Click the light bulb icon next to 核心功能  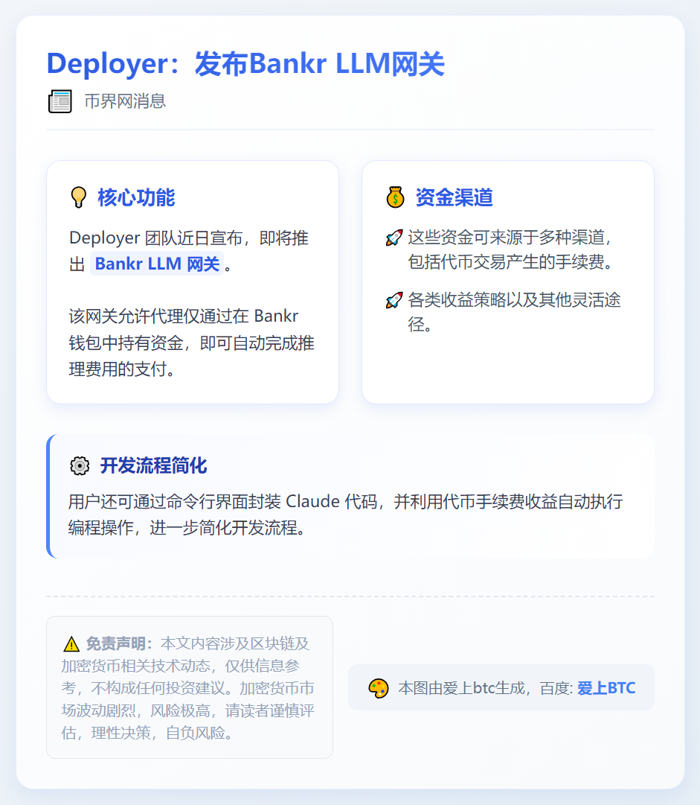click(x=78, y=197)
